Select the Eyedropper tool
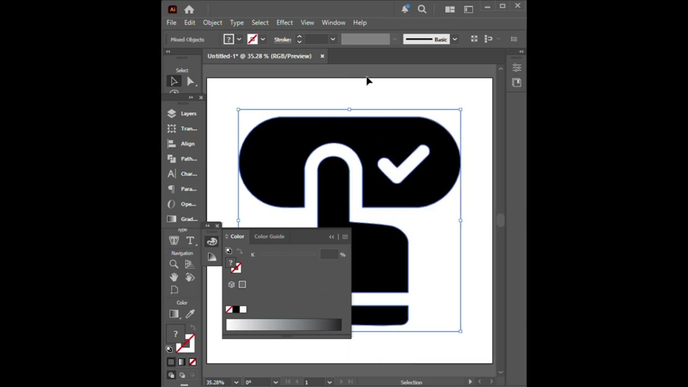 (190, 314)
